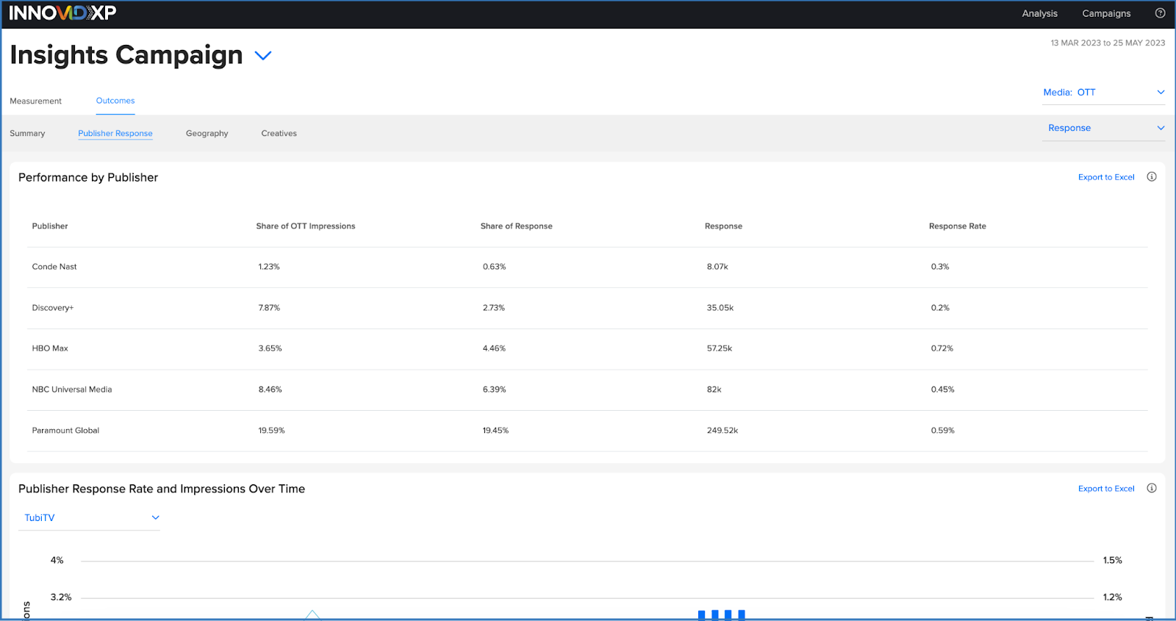
Task: Select the Paramount Global publisher row
Action: point(587,431)
